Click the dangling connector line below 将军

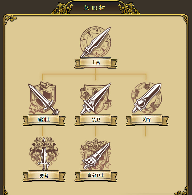145,131
